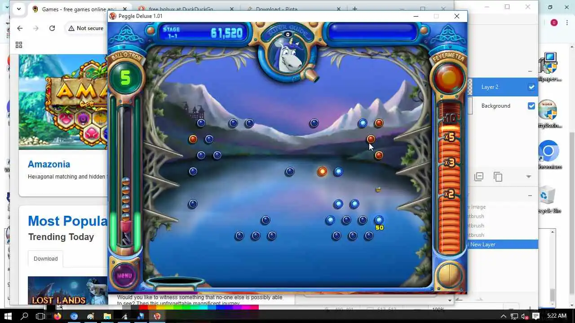Switch to the Games - free games online tab
Screen dimensions: 575x323
(77, 9)
